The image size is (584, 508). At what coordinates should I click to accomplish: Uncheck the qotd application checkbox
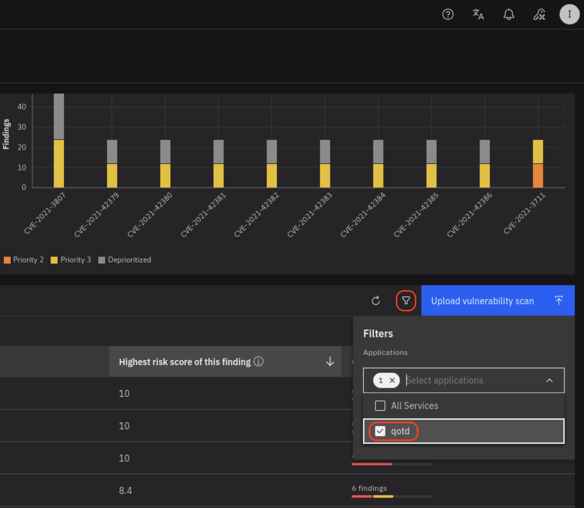(380, 431)
